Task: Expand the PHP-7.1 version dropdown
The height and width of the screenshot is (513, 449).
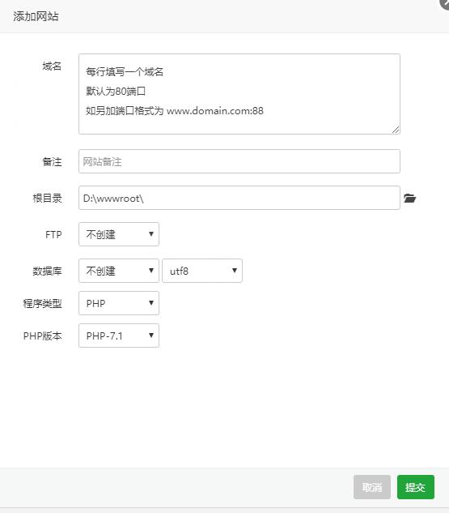Action: coord(119,336)
